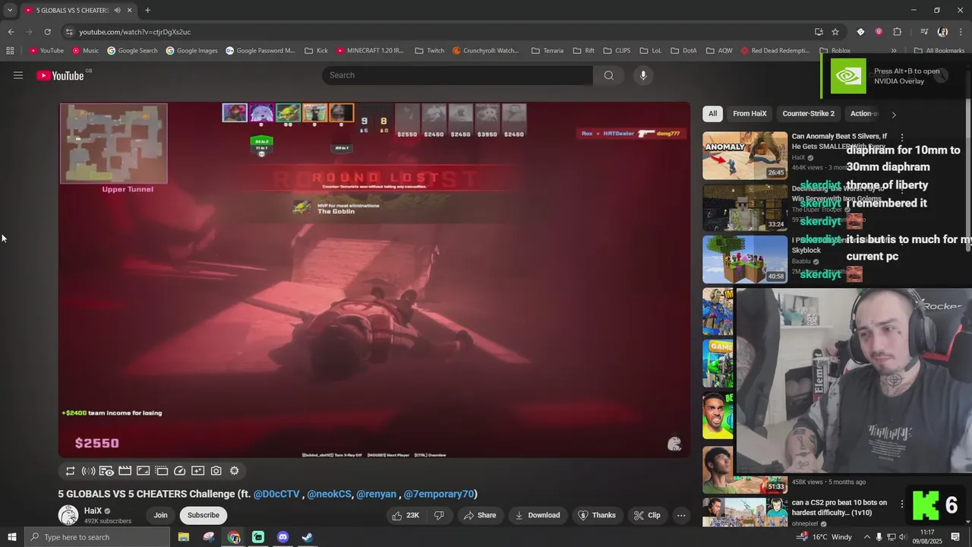
Task: Click the speedometer icon under the video
Action: [x=179, y=471]
